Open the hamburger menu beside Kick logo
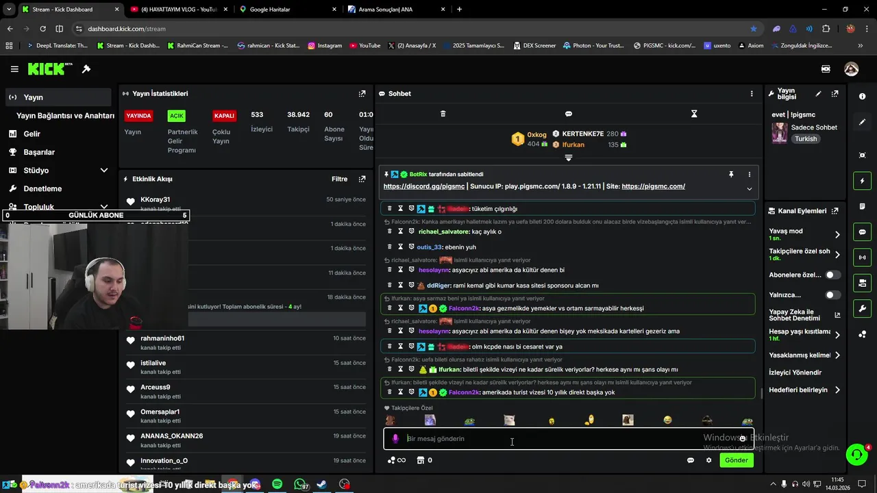 pyautogui.click(x=14, y=69)
